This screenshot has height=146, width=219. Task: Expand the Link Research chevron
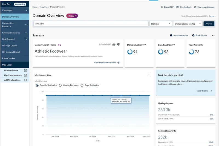coord(26,39)
